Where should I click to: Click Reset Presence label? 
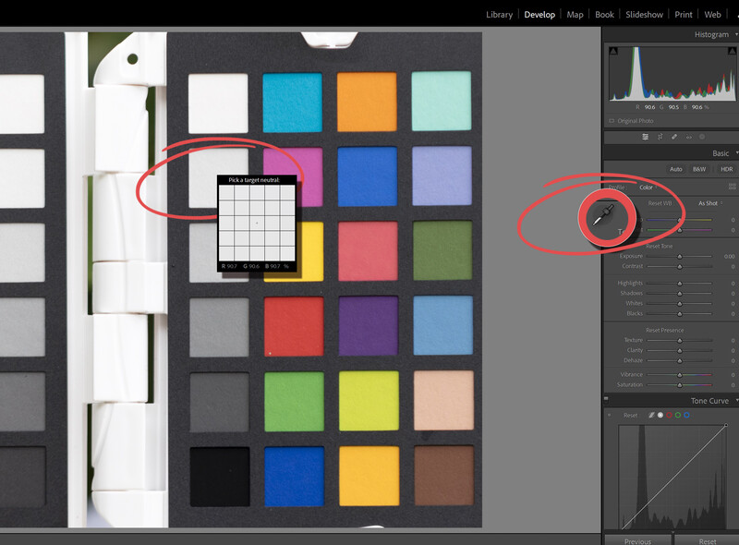(664, 330)
